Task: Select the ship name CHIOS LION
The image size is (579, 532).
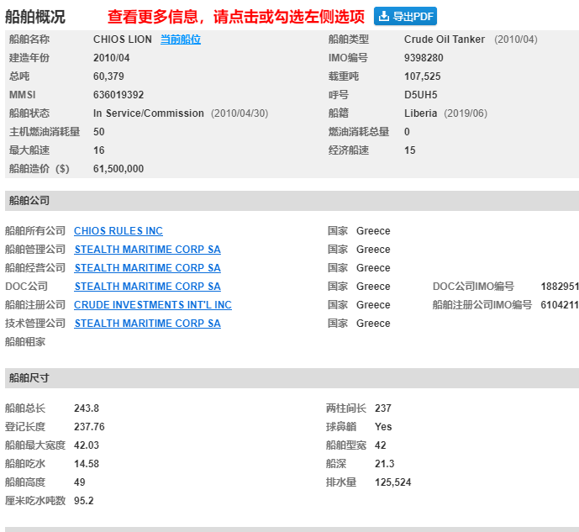Action: pyautogui.click(x=123, y=40)
